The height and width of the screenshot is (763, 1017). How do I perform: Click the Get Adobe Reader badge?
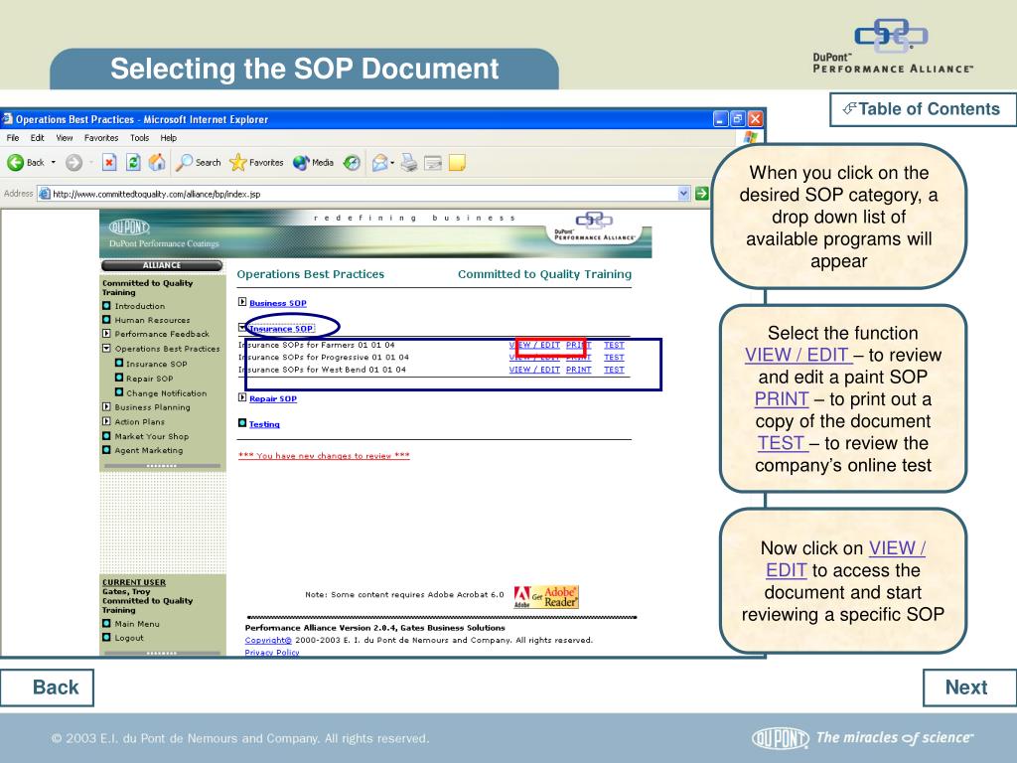pos(546,597)
